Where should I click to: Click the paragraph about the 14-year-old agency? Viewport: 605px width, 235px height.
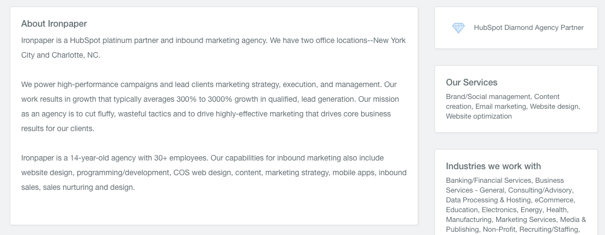tap(214, 172)
